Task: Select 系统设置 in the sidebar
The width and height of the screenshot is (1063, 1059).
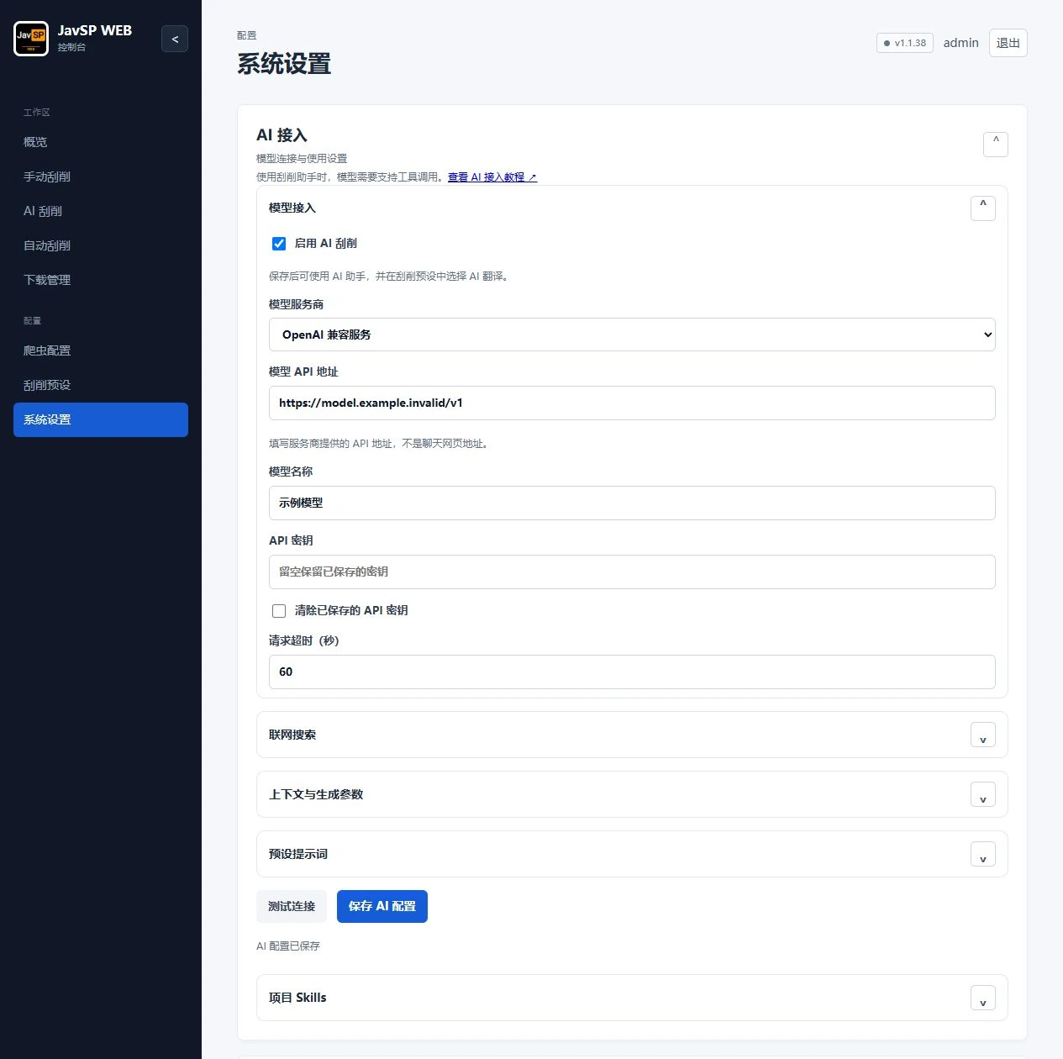Action: click(x=101, y=419)
